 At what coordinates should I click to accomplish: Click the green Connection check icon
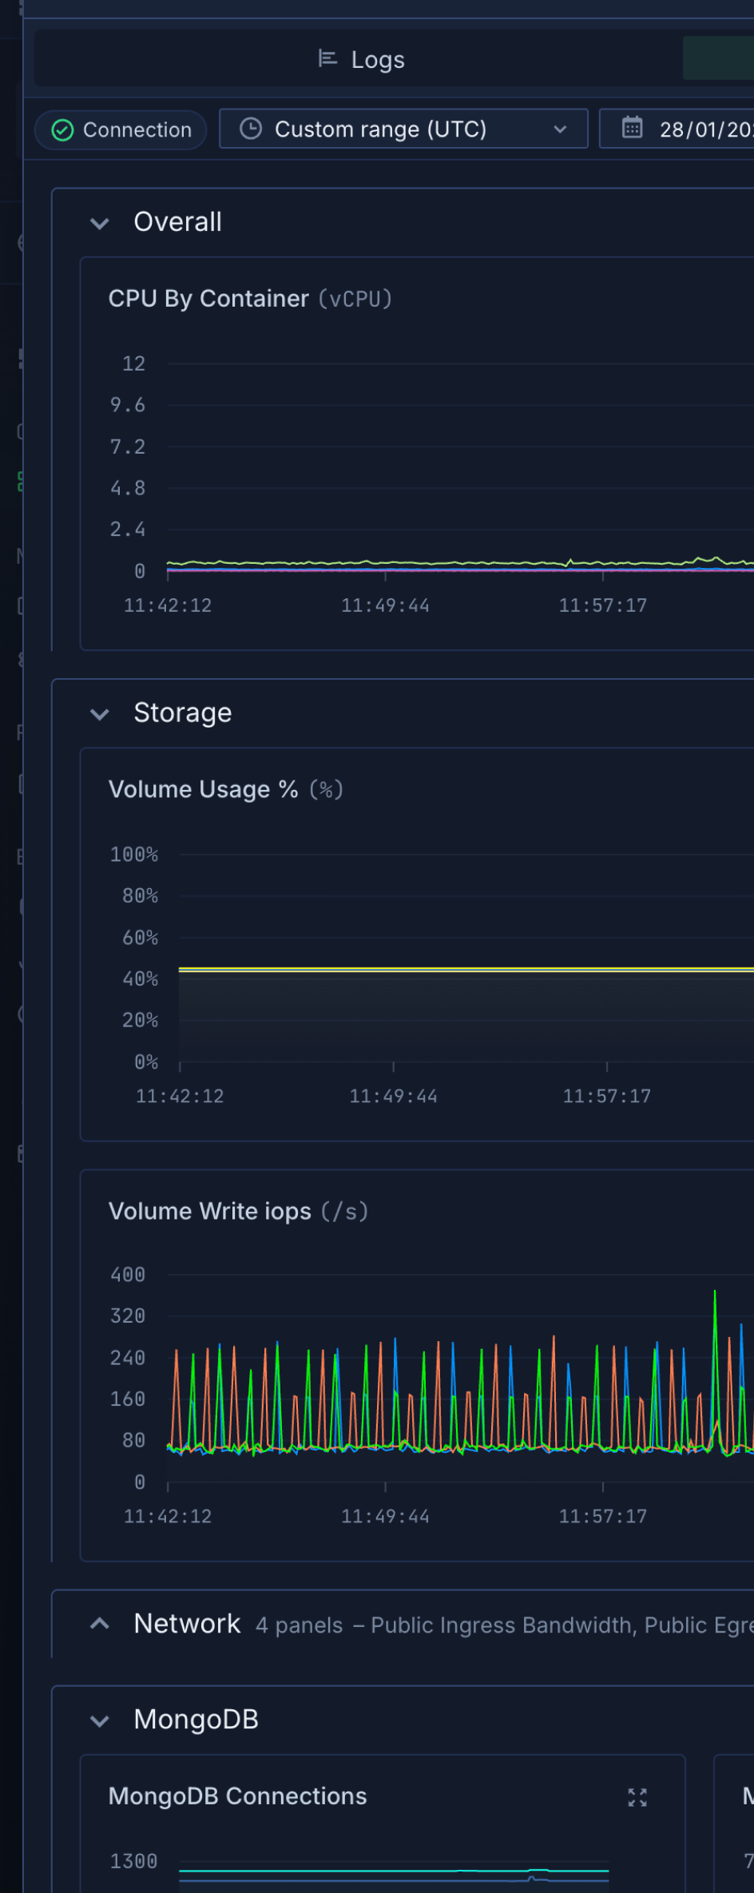tap(62, 130)
